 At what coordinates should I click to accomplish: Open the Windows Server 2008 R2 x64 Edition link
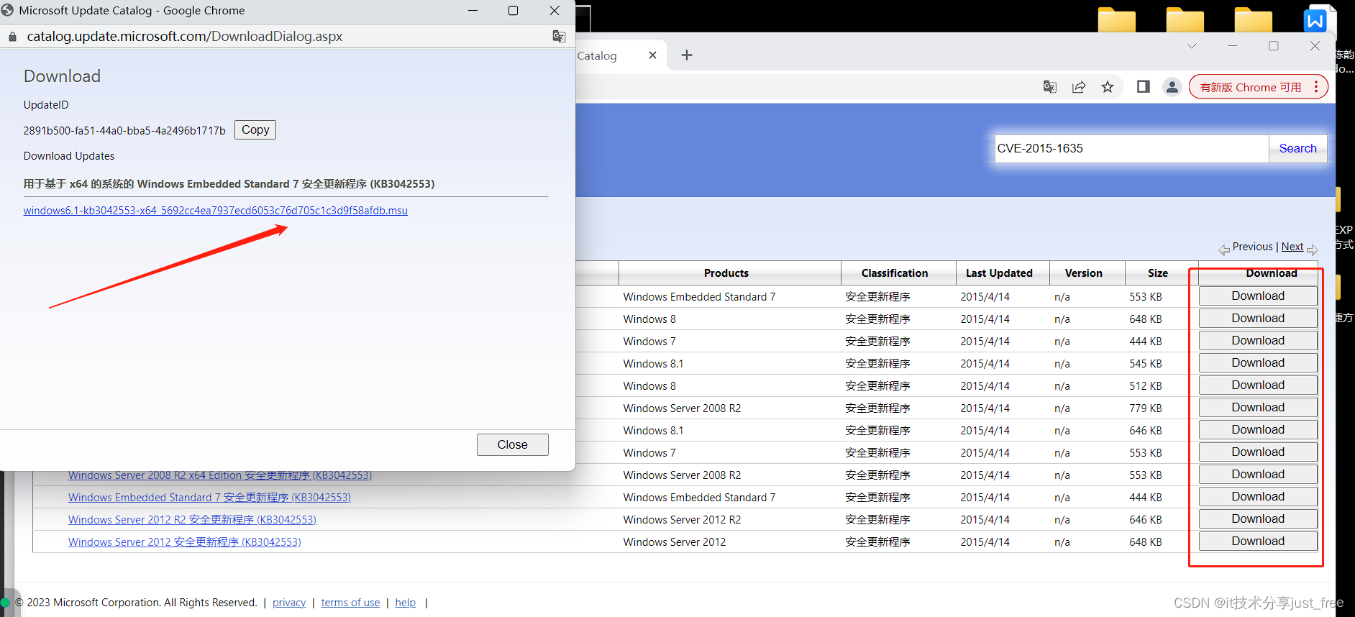coord(220,475)
